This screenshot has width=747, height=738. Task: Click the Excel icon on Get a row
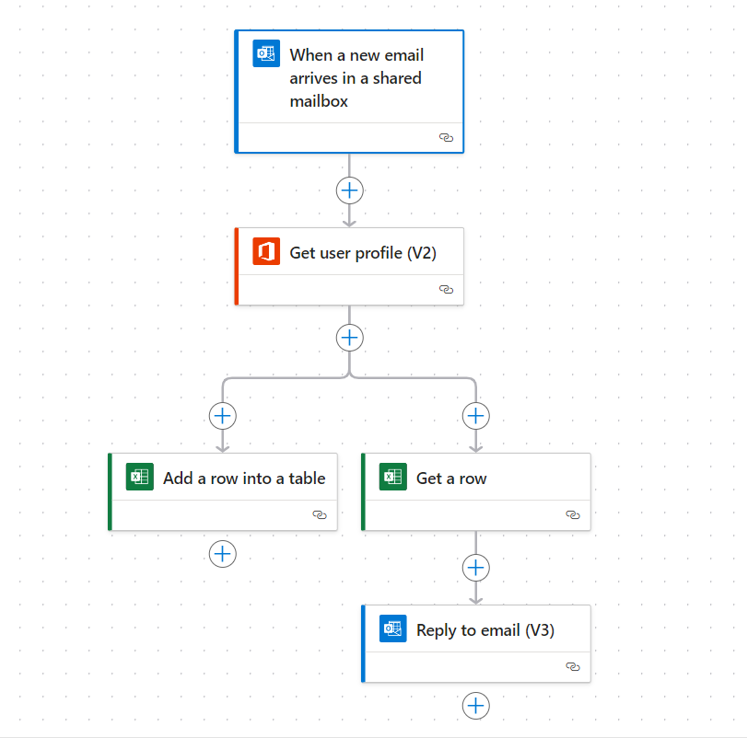point(393,477)
